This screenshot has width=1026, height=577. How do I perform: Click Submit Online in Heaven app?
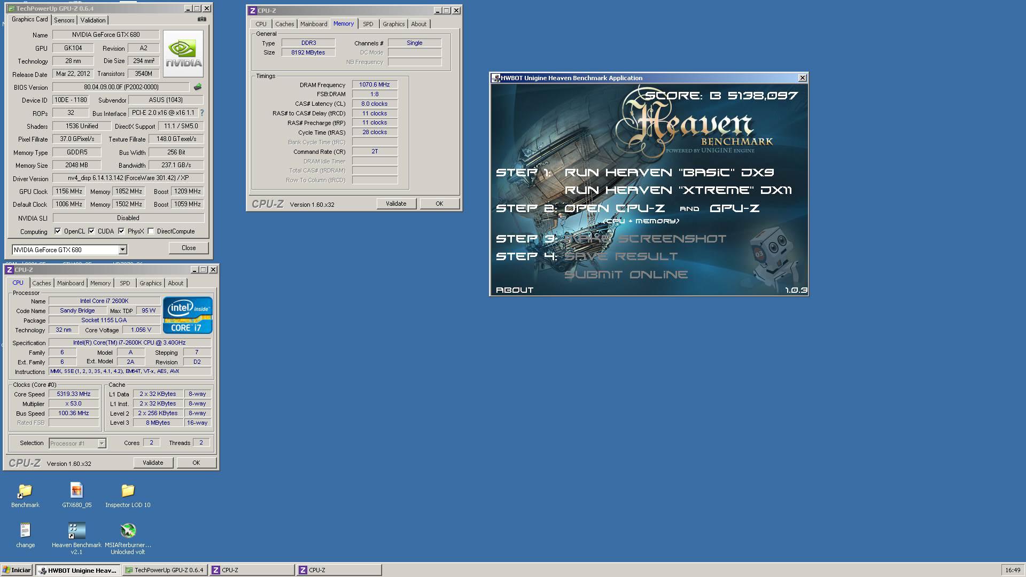626,275
